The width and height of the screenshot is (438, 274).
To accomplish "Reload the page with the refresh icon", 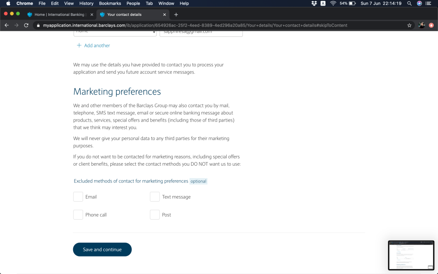I will [x=26, y=25].
